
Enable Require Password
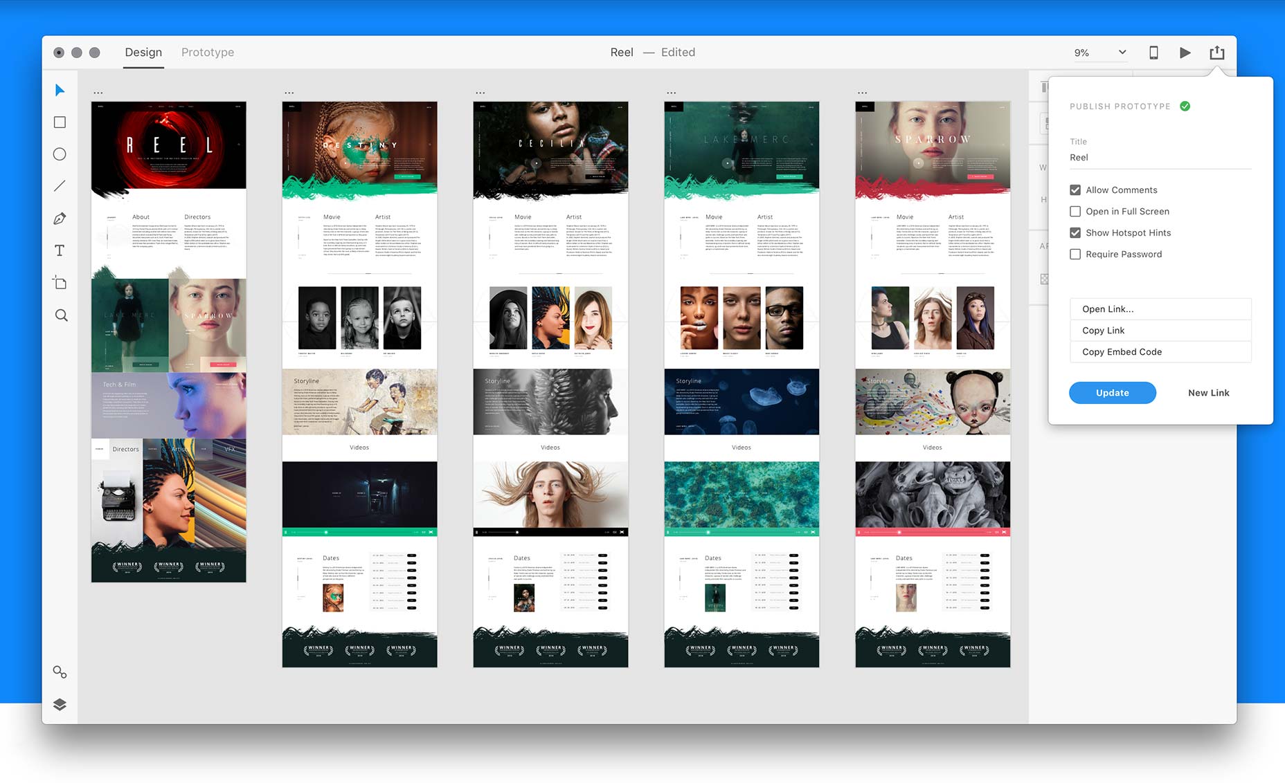click(x=1075, y=254)
